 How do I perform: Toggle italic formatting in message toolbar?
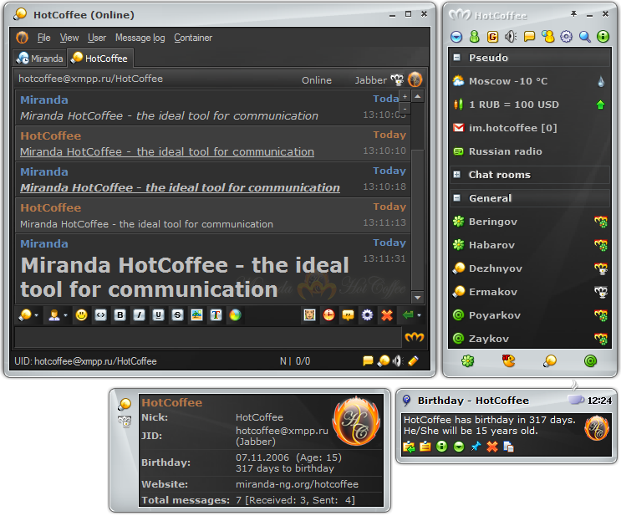pyautogui.click(x=139, y=315)
